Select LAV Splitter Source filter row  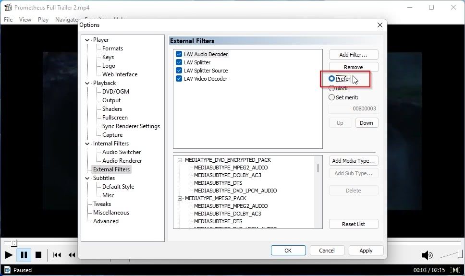pos(206,71)
